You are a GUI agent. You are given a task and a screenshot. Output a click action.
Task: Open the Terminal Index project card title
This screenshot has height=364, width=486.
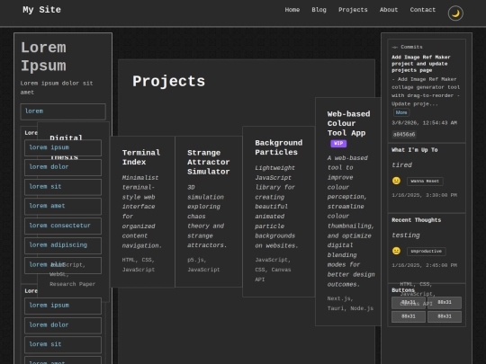(141, 157)
